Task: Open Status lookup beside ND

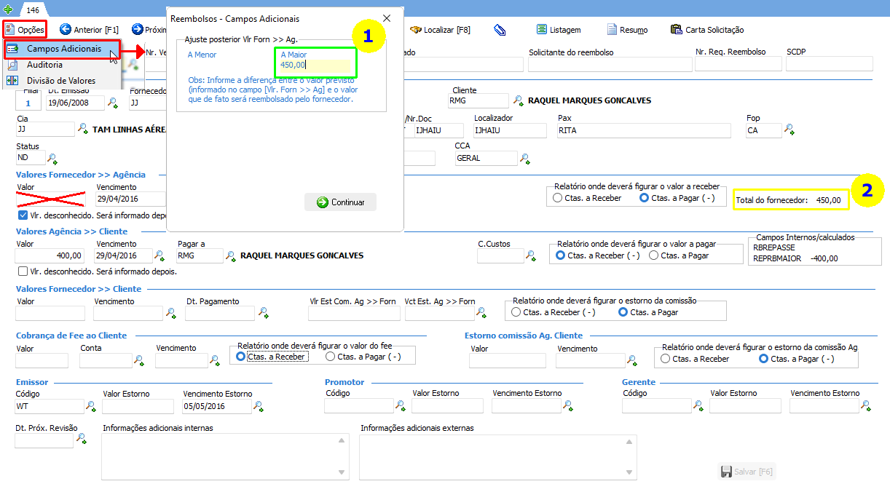Action: (x=52, y=158)
